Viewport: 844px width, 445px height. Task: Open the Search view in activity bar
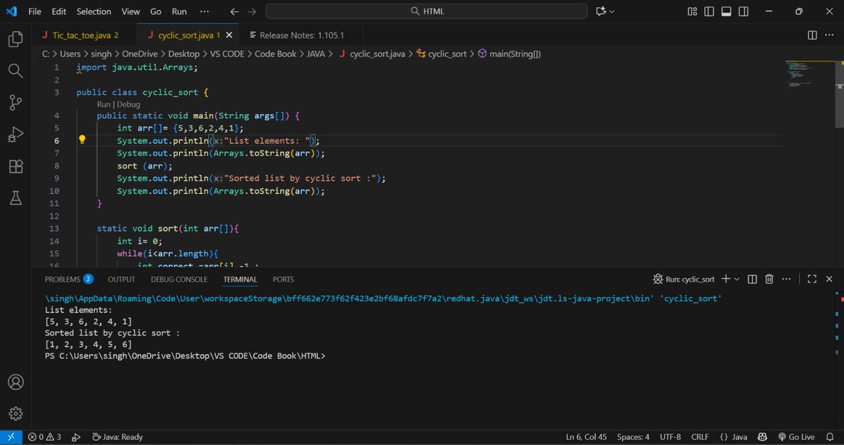(15, 70)
